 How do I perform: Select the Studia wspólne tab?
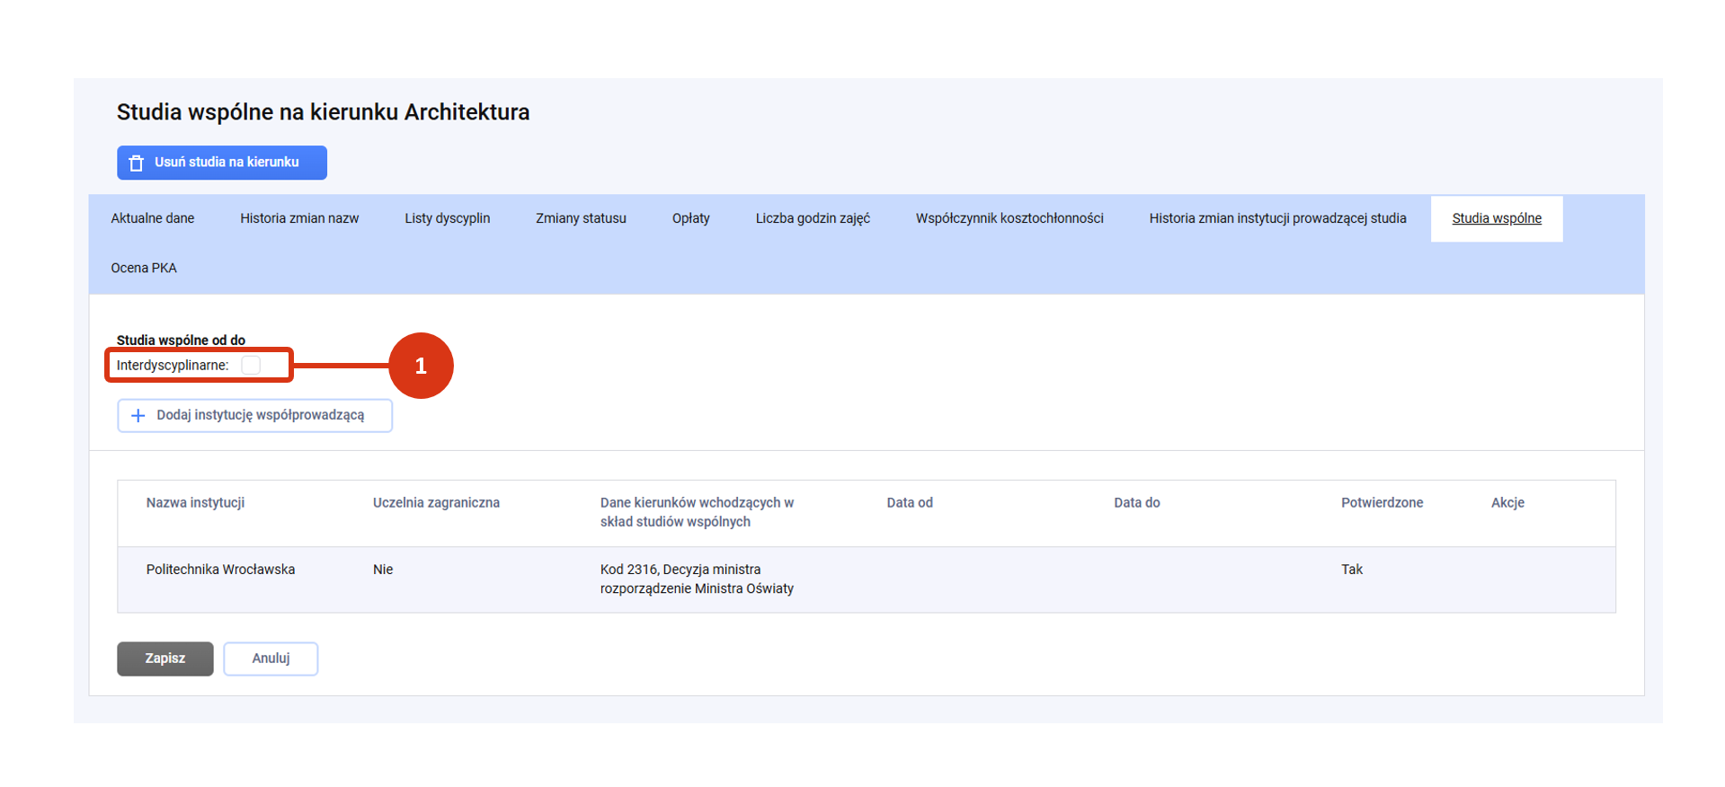pos(1497,218)
